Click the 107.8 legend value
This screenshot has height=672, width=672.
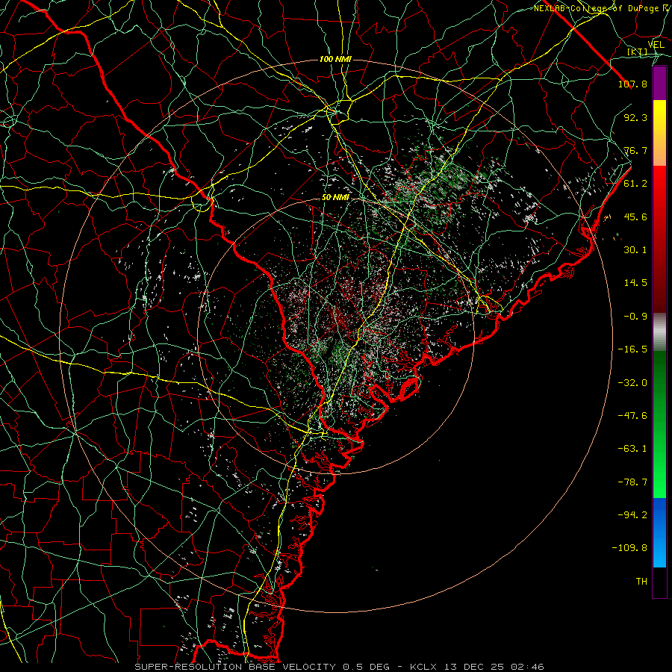click(632, 84)
